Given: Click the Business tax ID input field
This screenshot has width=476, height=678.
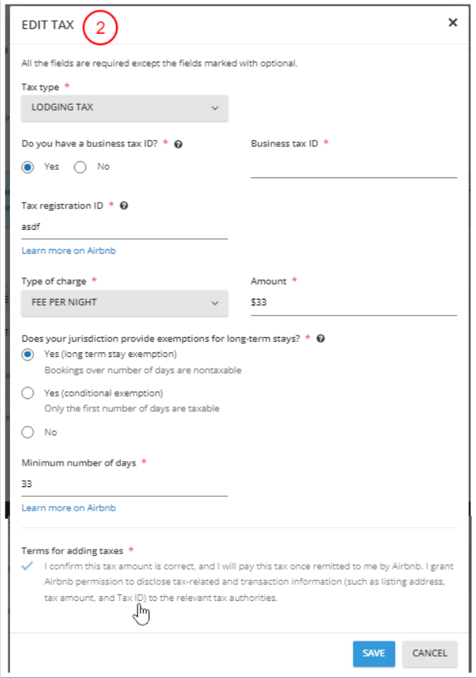Looking at the screenshot, I should [353, 167].
